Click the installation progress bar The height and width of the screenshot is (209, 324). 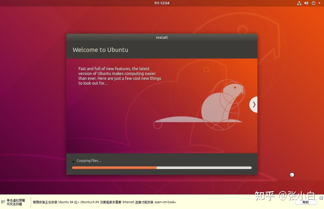[x=162, y=168]
